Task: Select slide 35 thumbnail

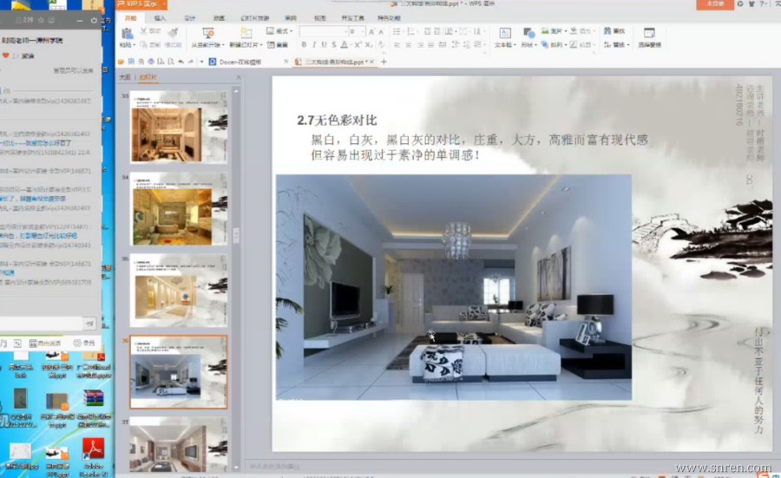Action: [x=179, y=291]
